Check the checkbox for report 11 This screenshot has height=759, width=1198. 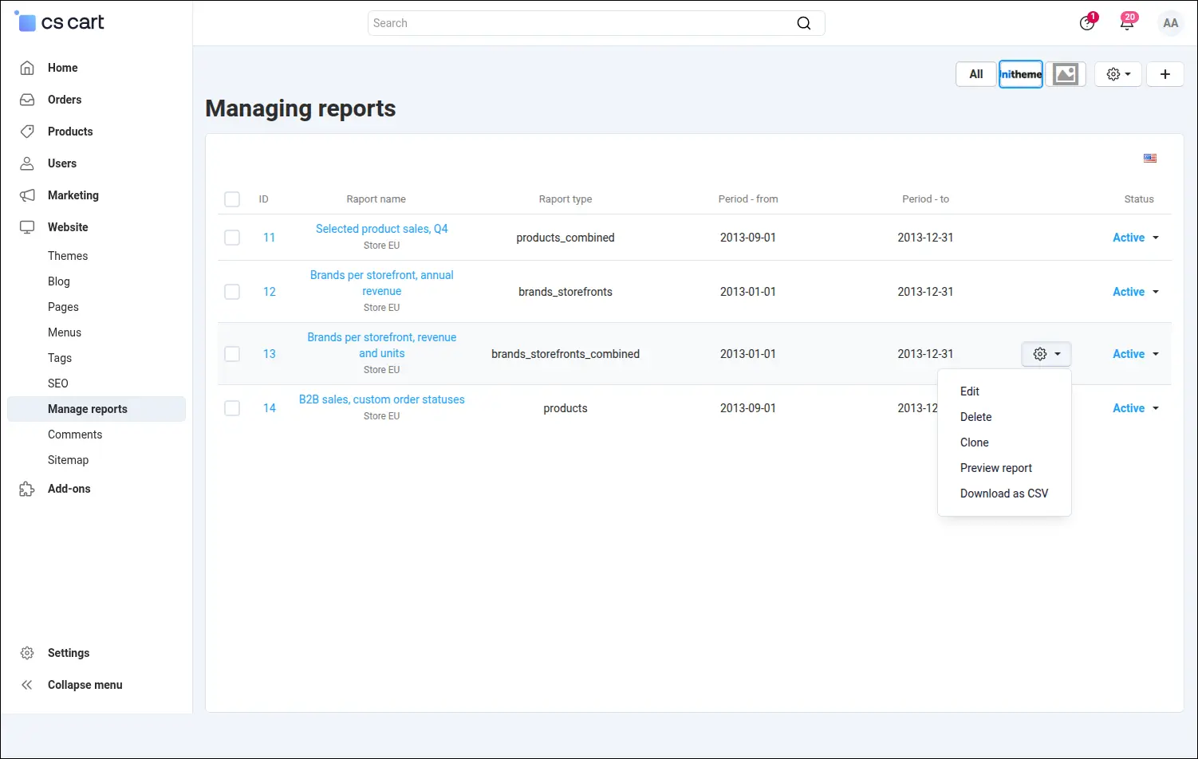[x=232, y=238]
